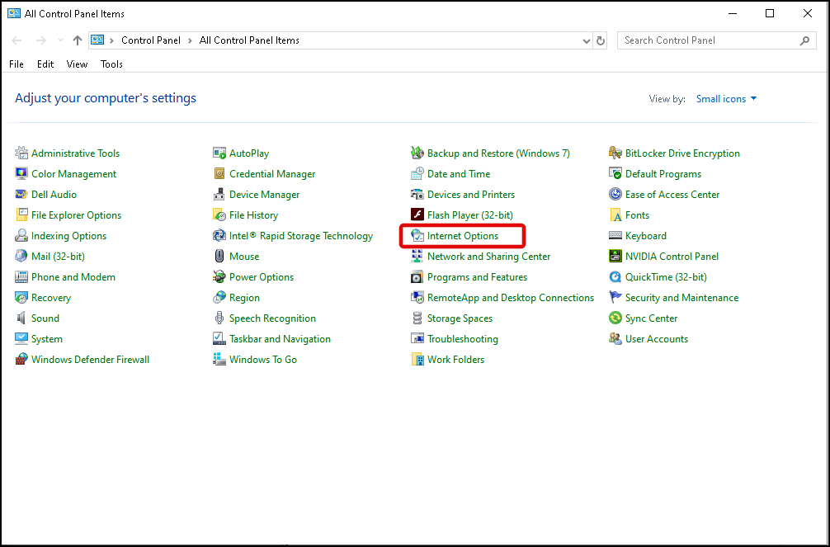Open the Sound speaker icon
Viewport: 830px width, 547px height.
tap(21, 318)
